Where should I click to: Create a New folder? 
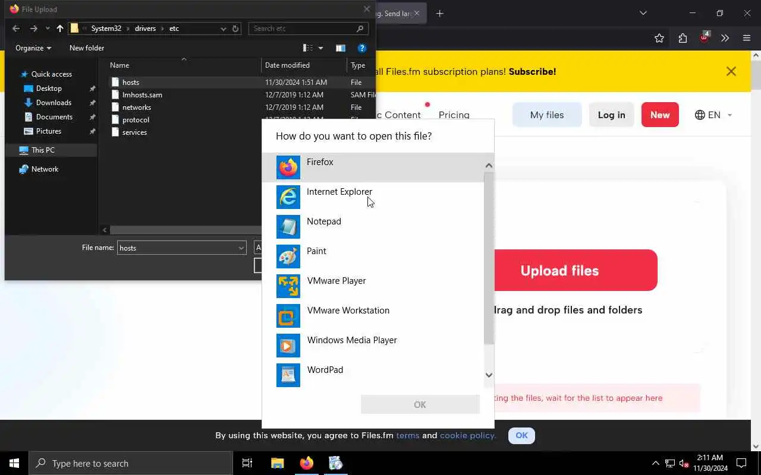87,48
